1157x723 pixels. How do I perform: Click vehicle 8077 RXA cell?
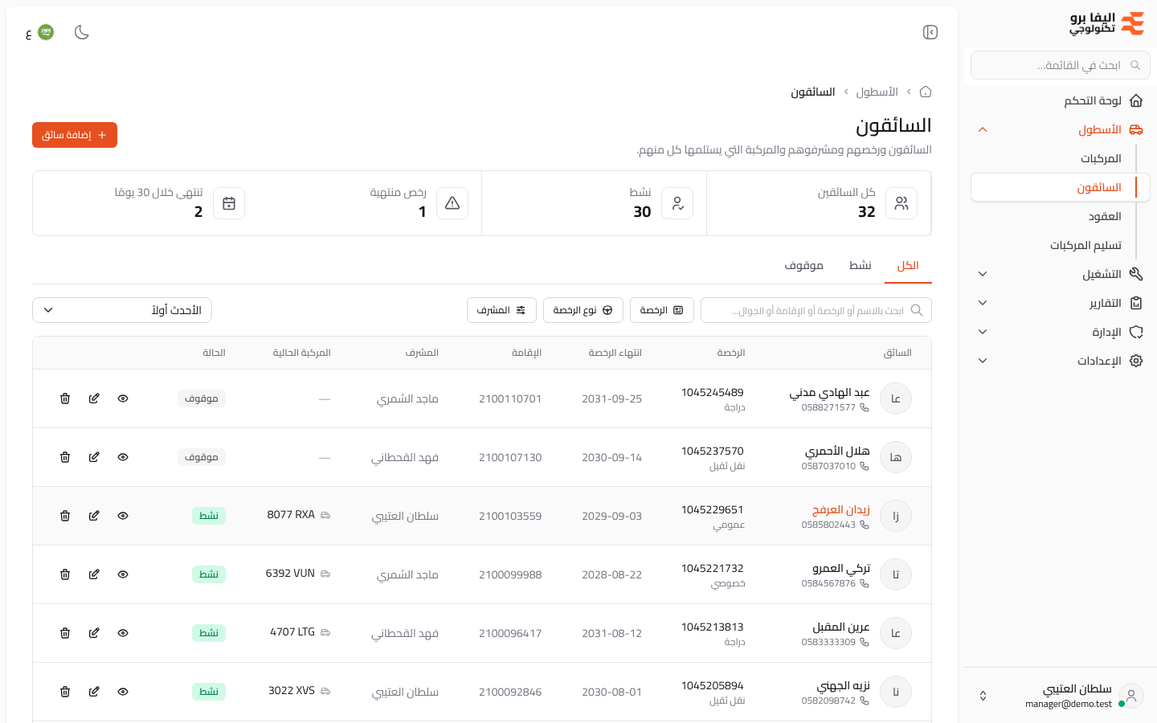click(x=299, y=515)
